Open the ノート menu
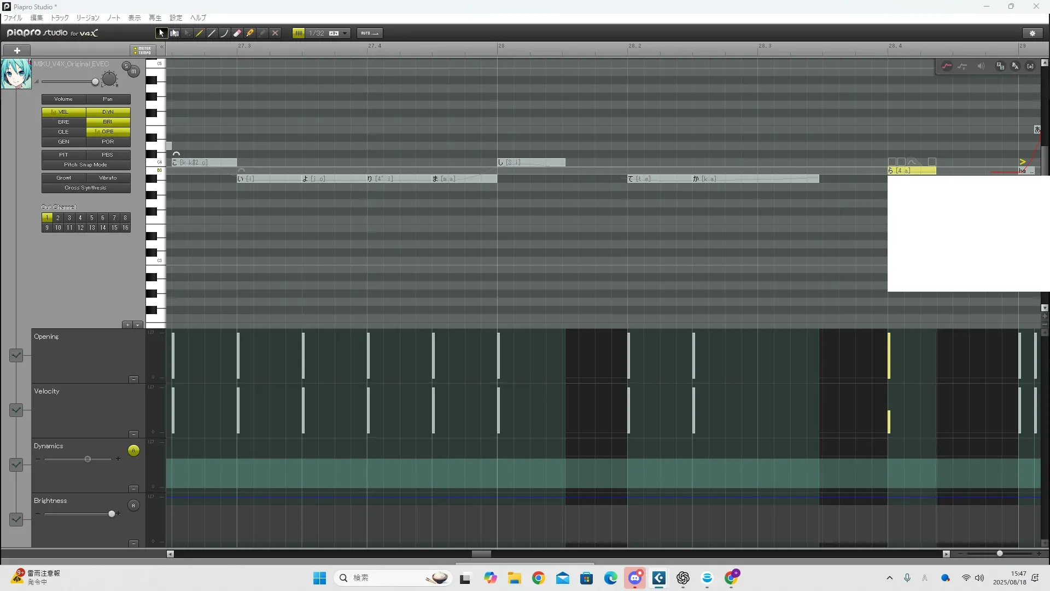 114,18
